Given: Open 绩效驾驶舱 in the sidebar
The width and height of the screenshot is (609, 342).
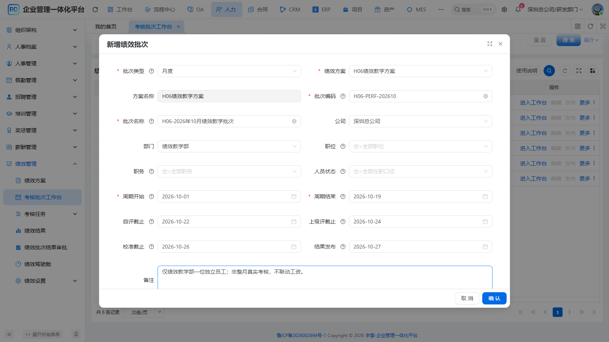Looking at the screenshot, I should pos(42,264).
